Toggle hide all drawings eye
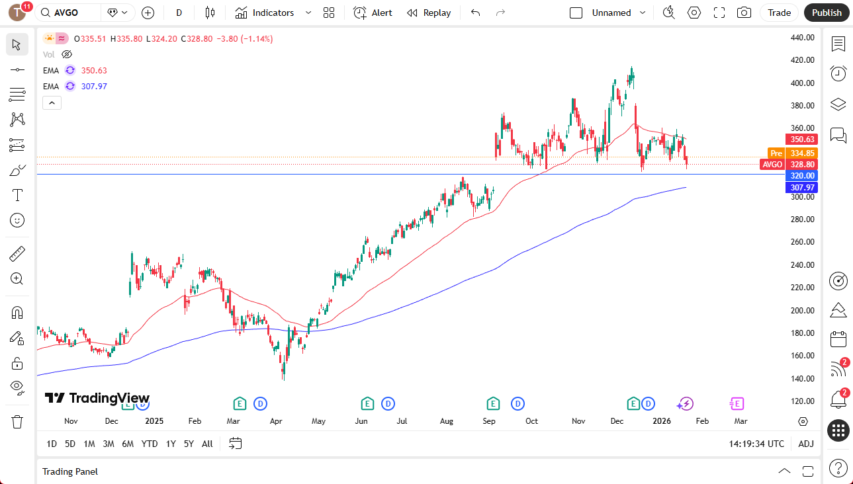Image resolution: width=853 pixels, height=484 pixels. (17, 387)
